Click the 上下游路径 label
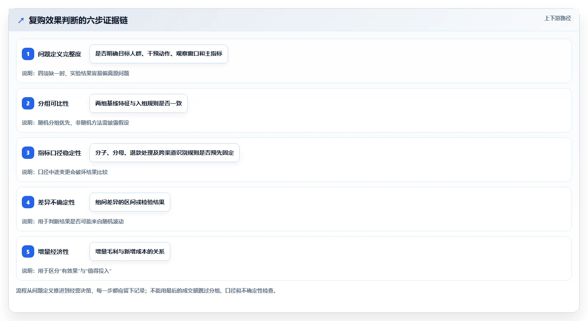The width and height of the screenshot is (588, 321). click(x=557, y=18)
